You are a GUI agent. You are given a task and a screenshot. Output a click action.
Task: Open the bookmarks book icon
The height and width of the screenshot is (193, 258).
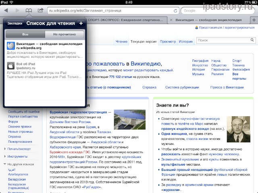[29, 10]
